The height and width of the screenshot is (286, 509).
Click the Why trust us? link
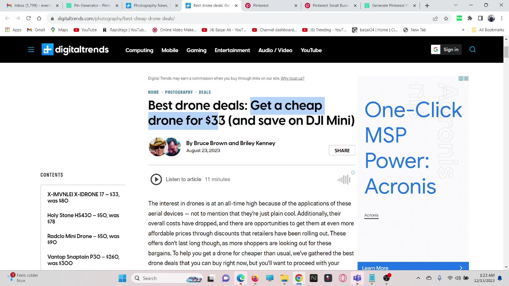coord(292,78)
